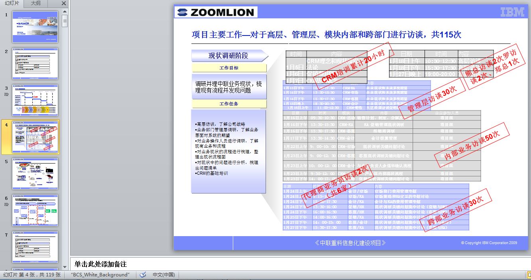Click table cell "会计核算管理"
531x280 pixels.
click(383, 138)
